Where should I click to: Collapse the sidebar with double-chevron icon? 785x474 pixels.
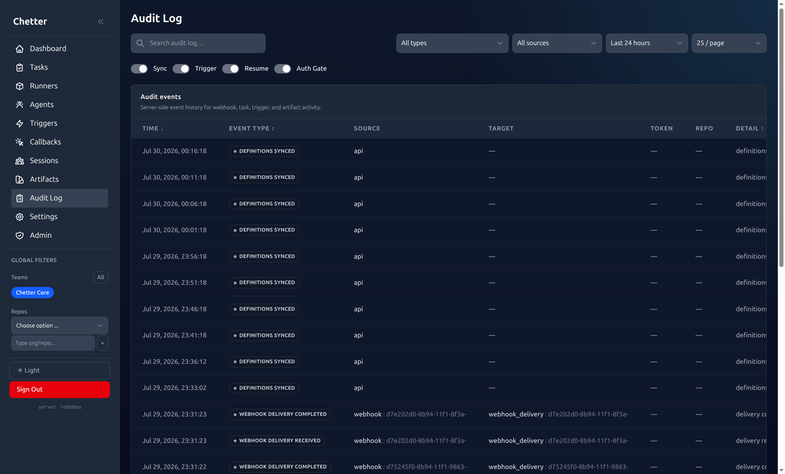pos(100,21)
